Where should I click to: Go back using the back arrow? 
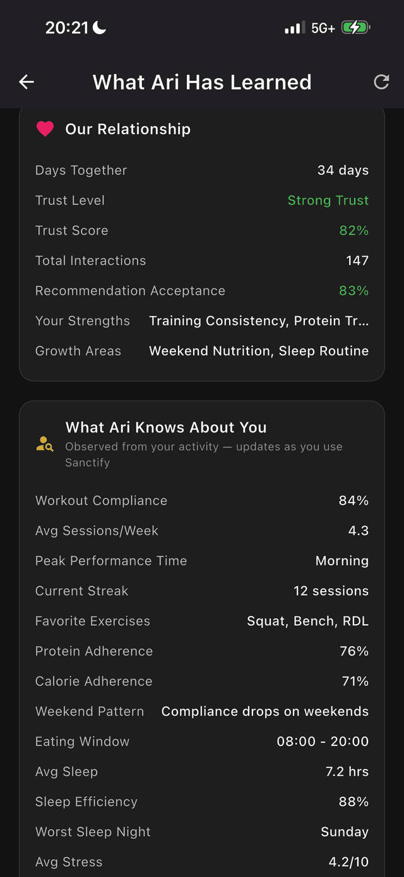click(27, 82)
